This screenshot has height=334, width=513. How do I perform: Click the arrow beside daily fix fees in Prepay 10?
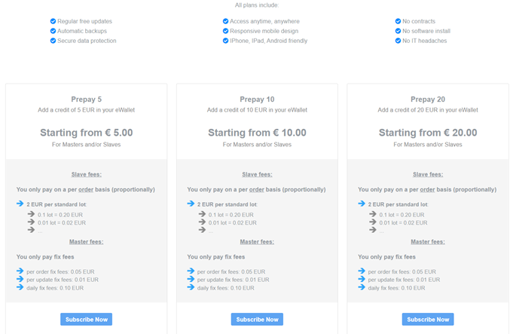click(x=191, y=287)
